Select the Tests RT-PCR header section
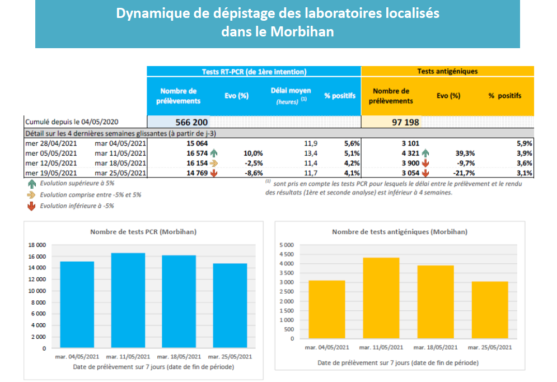This screenshot has height=382, width=557. point(254,72)
